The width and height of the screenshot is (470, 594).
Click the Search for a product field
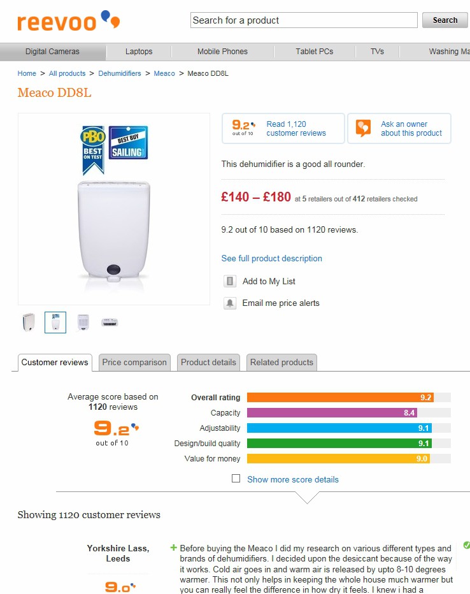pyautogui.click(x=304, y=20)
